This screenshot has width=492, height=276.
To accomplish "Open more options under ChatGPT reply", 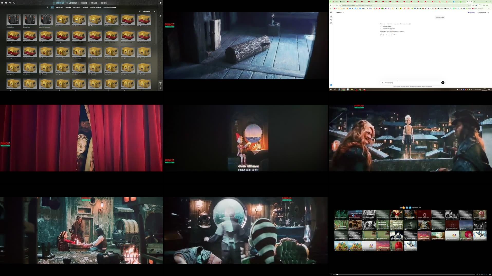I will pos(394,35).
